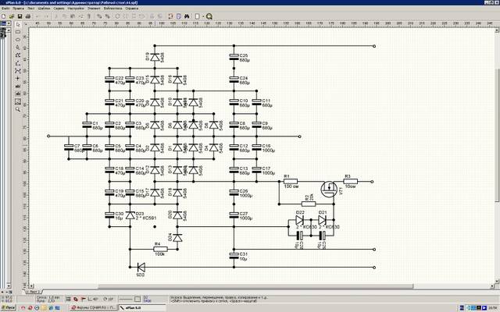Viewport: 500px width, 312px height.
Task: Click the transistor VT1 symbol in the schematic
Action: [x=329, y=189]
